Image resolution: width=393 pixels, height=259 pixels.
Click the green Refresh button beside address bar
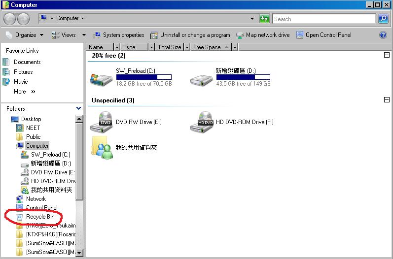tap(264, 19)
